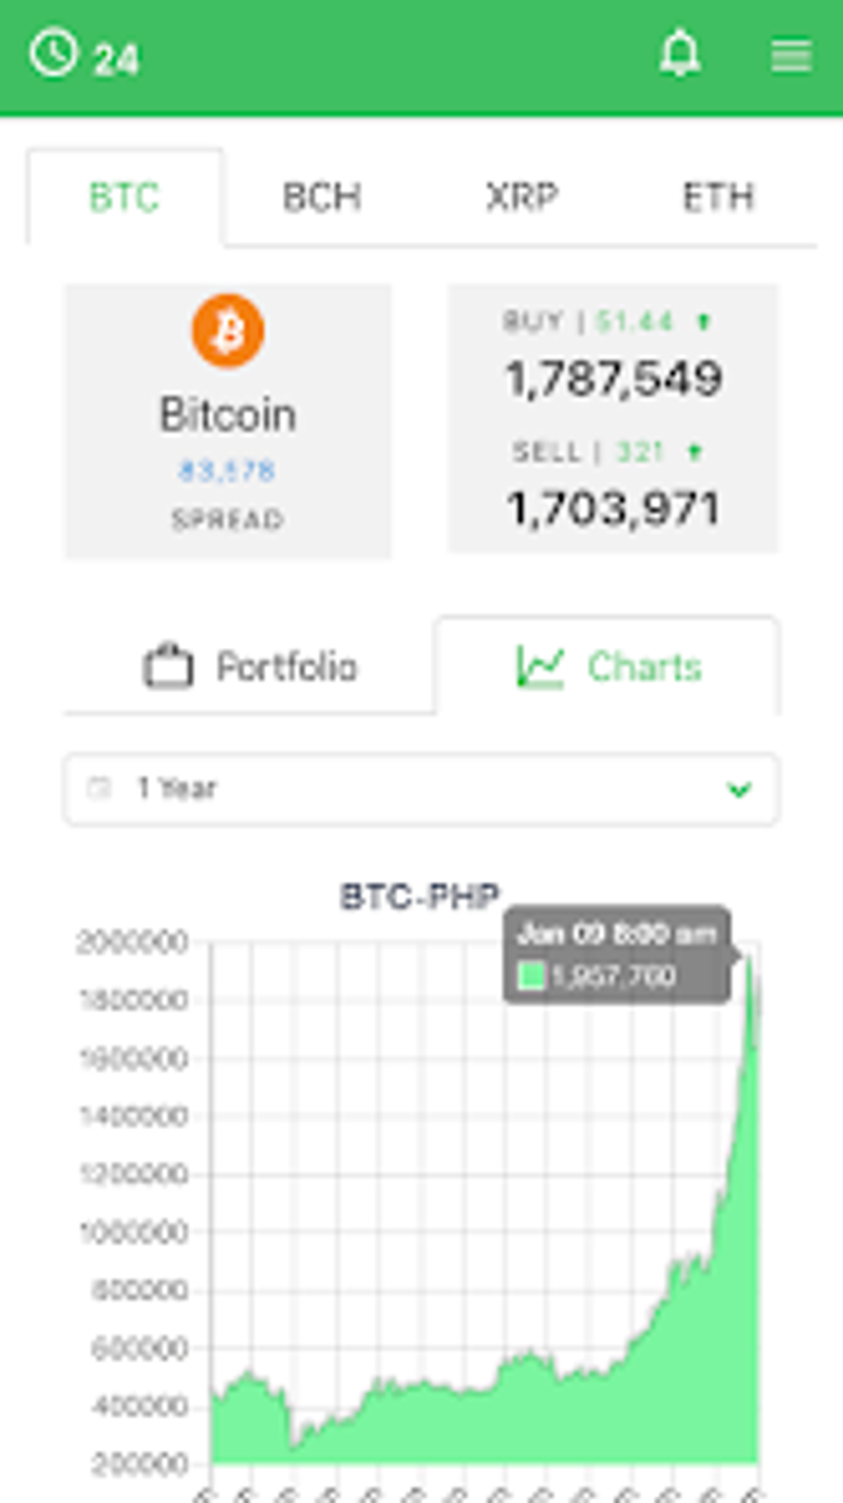Screen dimensions: 843x1503
Task: Click the green arrow beside SELL
Action: point(695,452)
